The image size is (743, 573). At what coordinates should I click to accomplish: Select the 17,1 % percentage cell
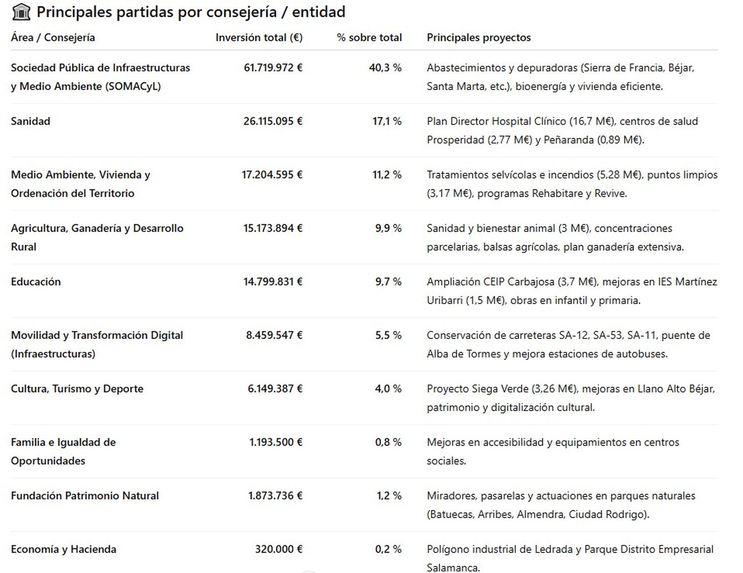[387, 121]
